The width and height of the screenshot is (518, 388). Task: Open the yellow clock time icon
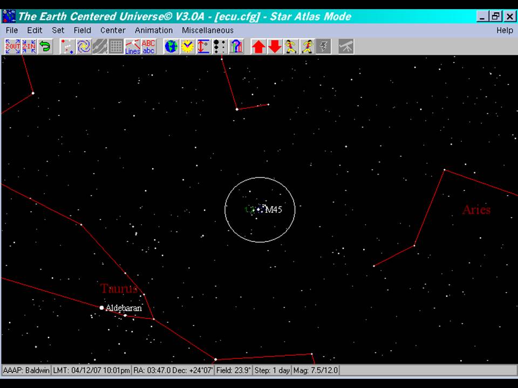[187, 46]
